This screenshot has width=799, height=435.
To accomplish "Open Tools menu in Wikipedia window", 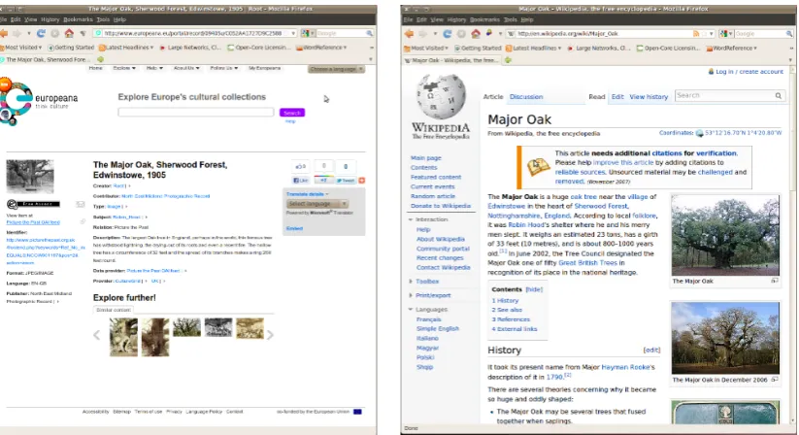I will tap(510, 19).
